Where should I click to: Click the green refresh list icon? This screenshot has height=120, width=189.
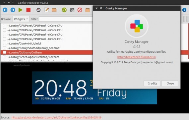point(64,10)
